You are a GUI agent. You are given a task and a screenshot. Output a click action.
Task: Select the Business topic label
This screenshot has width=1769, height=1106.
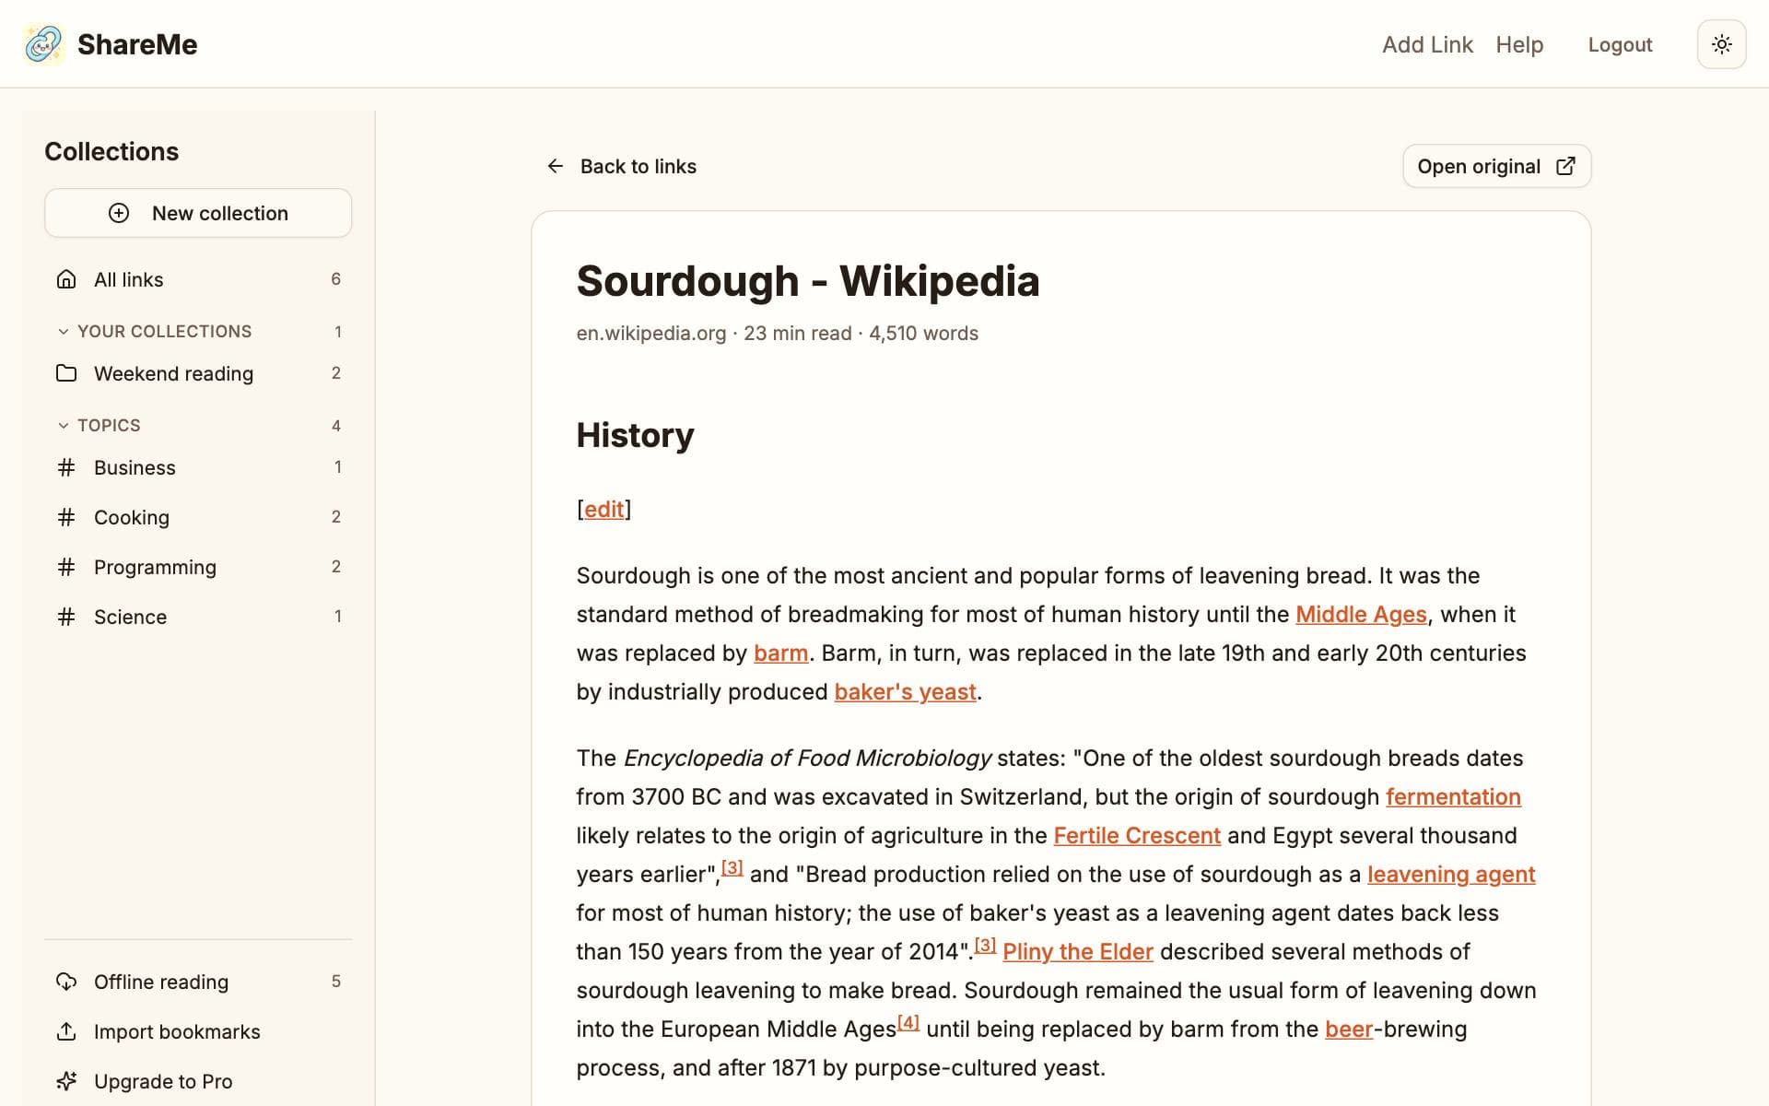[135, 467]
